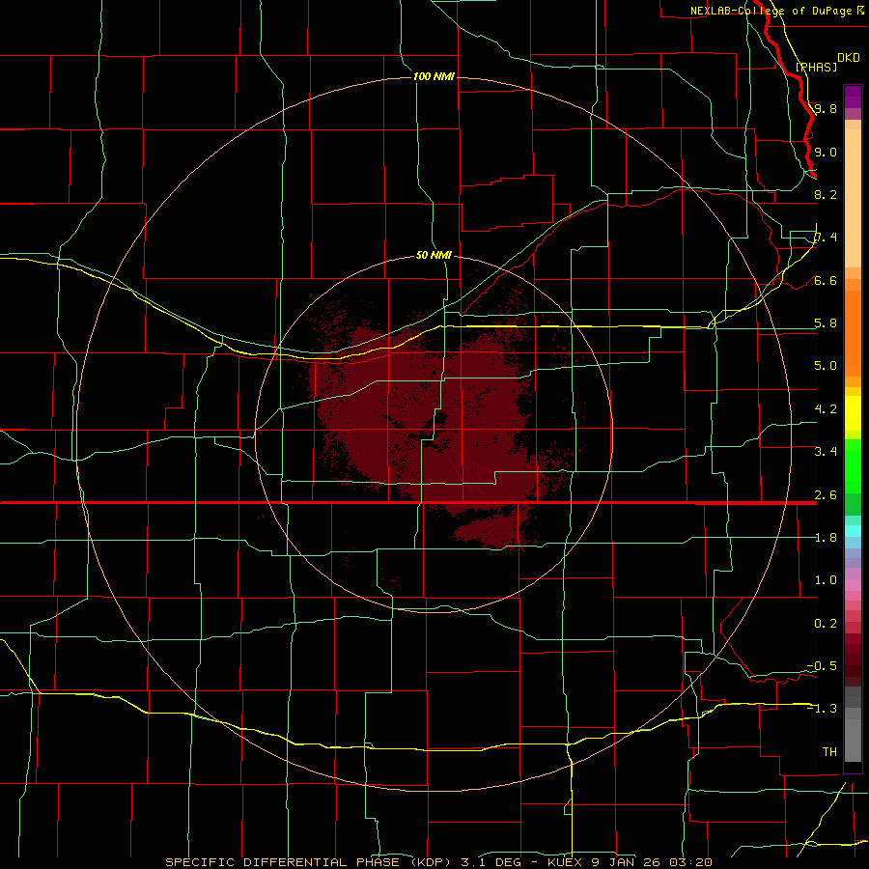
Task: Click the 5.0 value on the color scale
Action: [826, 366]
